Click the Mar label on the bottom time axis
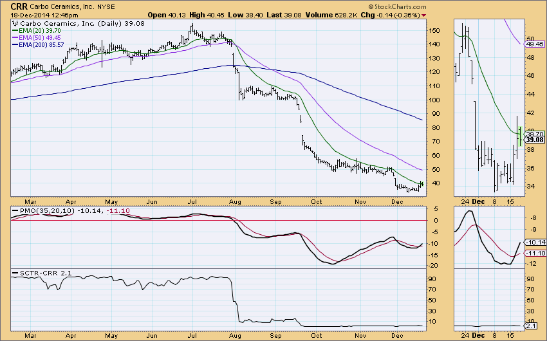Viewport: 547px width, 341px height. (31, 336)
